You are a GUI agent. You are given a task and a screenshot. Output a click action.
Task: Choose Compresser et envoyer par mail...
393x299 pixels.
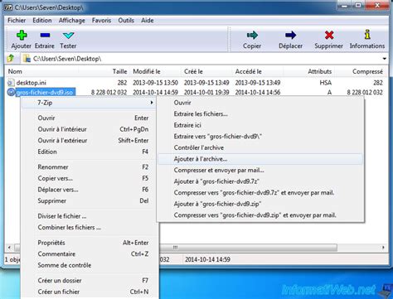tap(260, 171)
